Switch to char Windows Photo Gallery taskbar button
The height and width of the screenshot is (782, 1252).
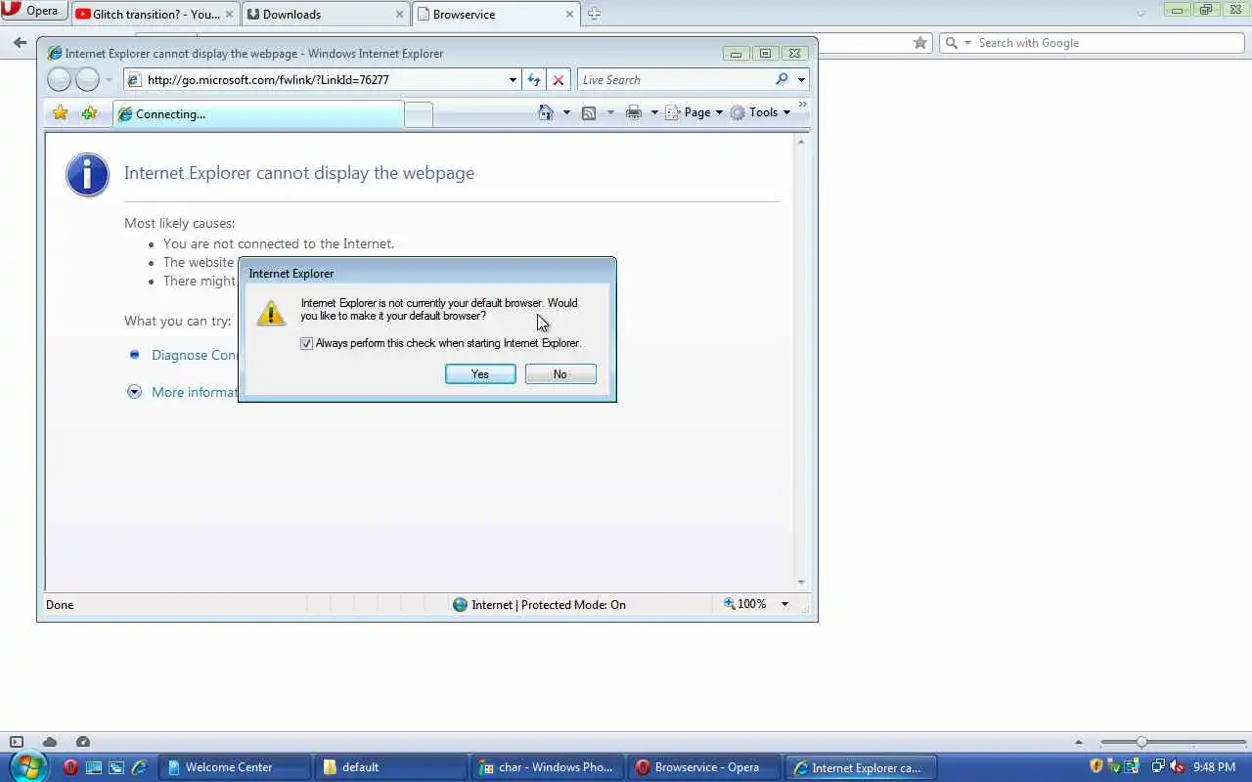click(548, 767)
